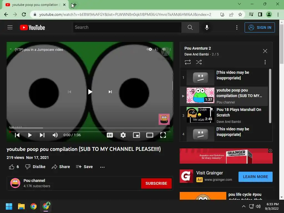Click into the YouTube Search field
This screenshot has height=213, width=284.
click(x=127, y=27)
